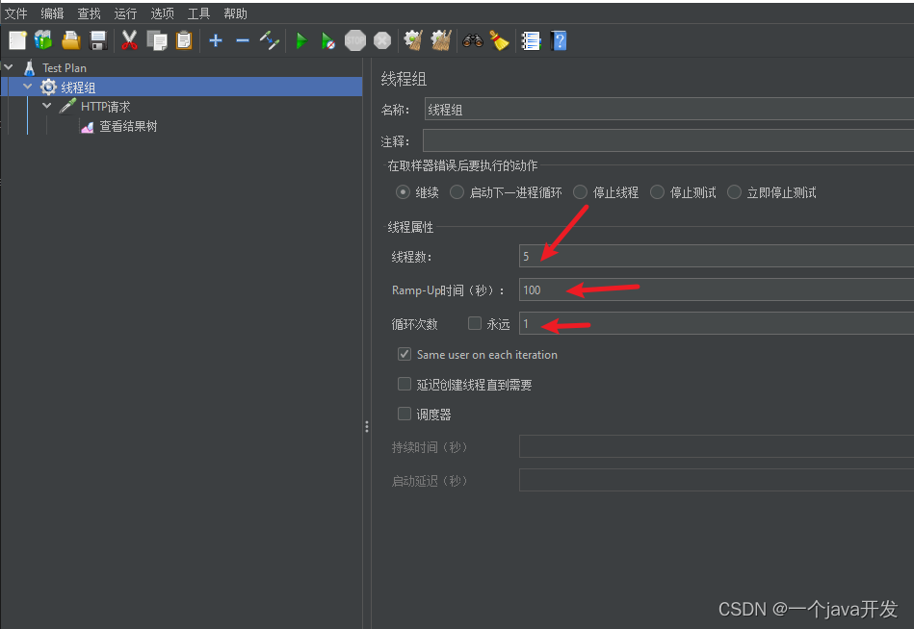
Task: Click the 注释 comment field
Action: click(x=668, y=140)
